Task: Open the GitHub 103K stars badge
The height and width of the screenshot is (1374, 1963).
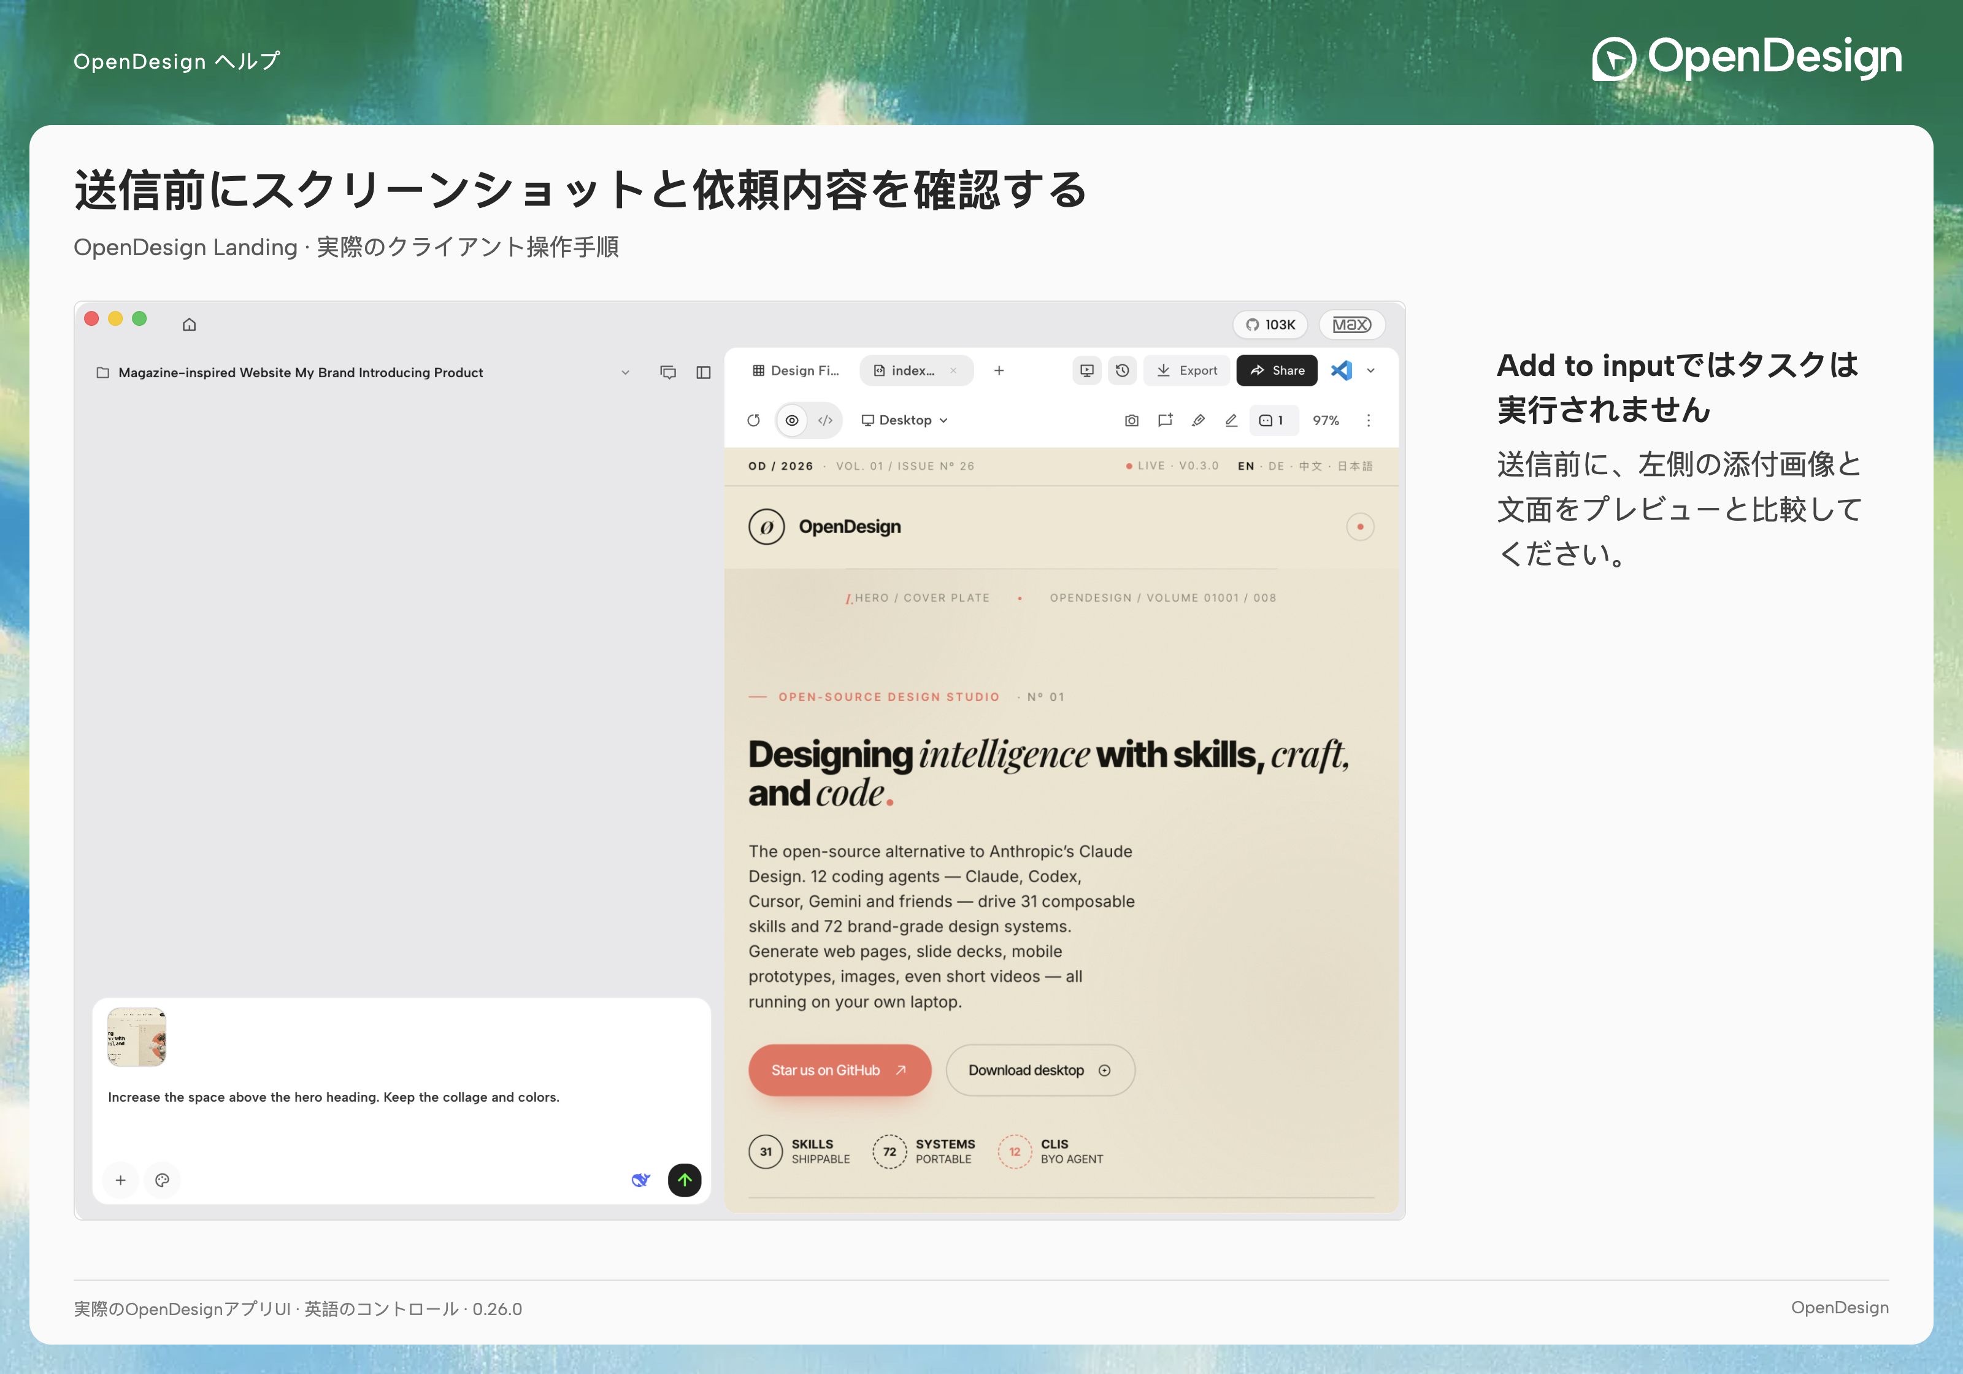Action: 1270,325
